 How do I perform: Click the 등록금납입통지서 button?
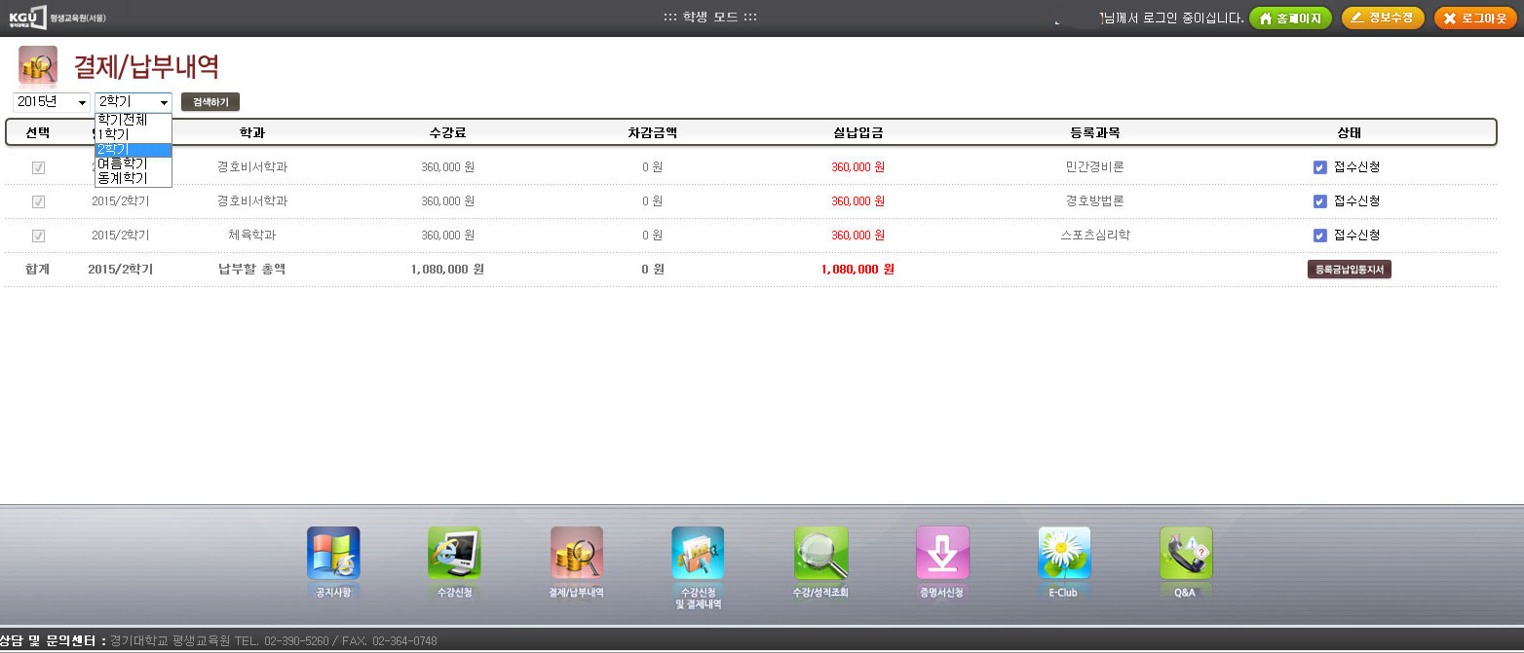tap(1349, 270)
